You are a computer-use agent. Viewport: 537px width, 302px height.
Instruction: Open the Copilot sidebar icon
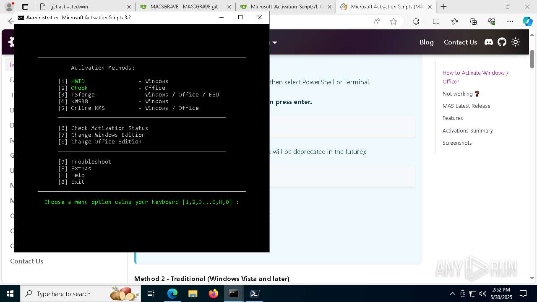click(x=527, y=21)
